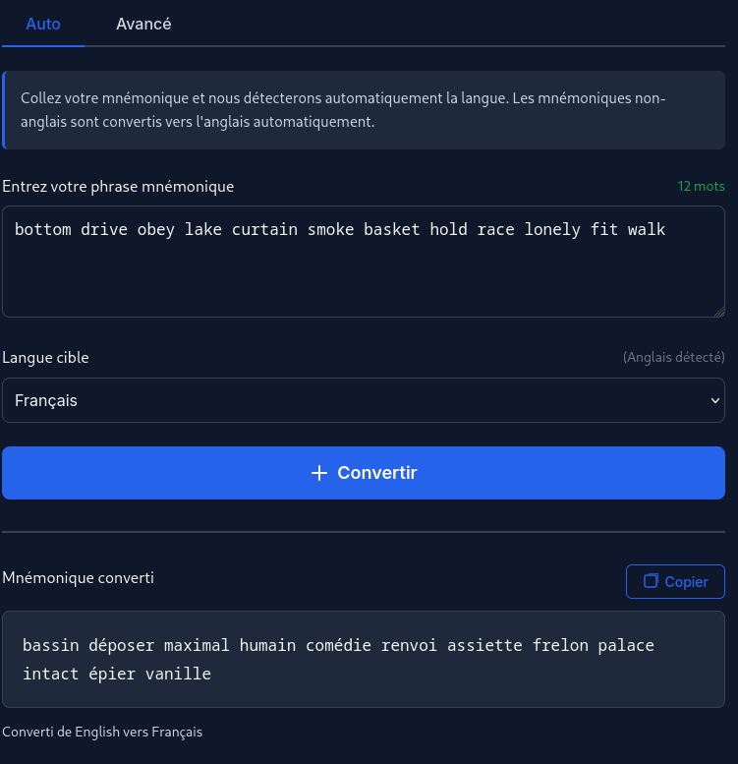Click the blue info banner text
The image size is (738, 764).
click(343, 110)
